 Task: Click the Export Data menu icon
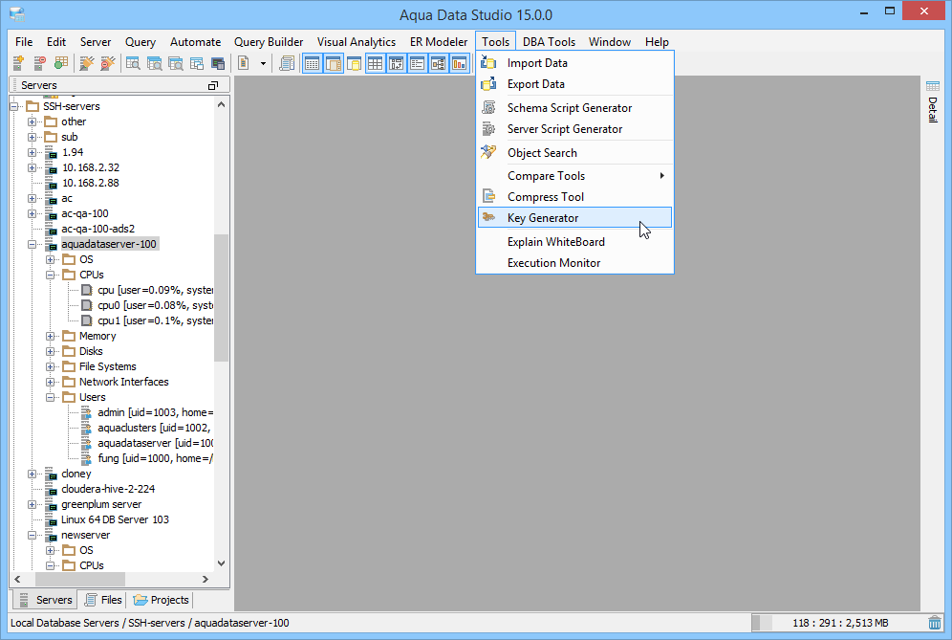click(x=488, y=83)
